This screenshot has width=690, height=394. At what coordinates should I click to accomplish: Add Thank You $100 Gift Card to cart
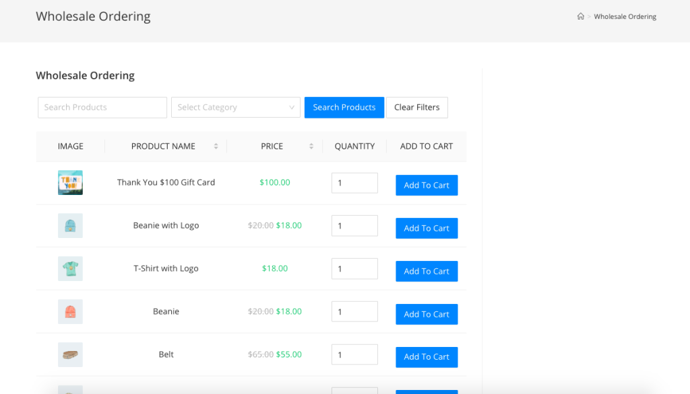click(427, 186)
